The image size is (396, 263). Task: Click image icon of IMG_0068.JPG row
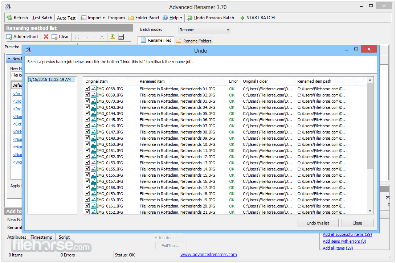(94, 89)
